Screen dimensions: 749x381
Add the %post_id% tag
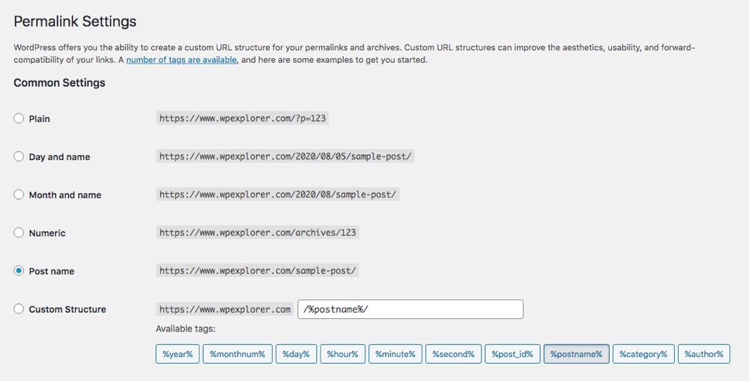(512, 354)
